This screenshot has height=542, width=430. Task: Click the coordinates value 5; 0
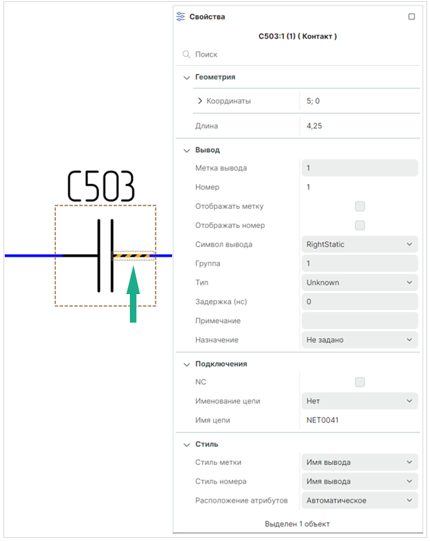point(313,101)
